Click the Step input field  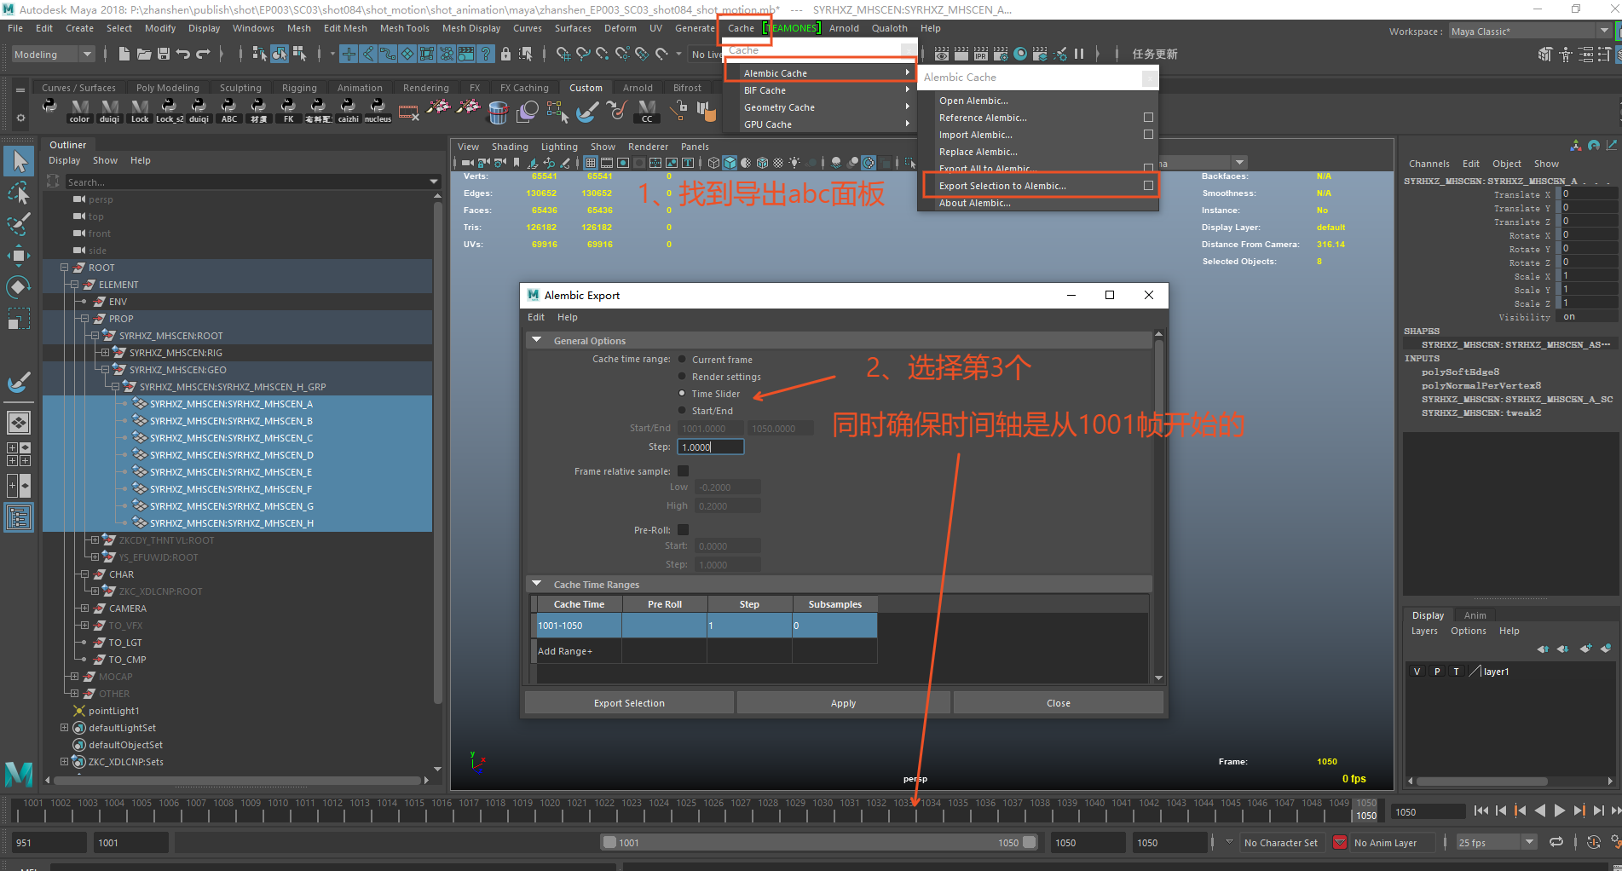710,447
